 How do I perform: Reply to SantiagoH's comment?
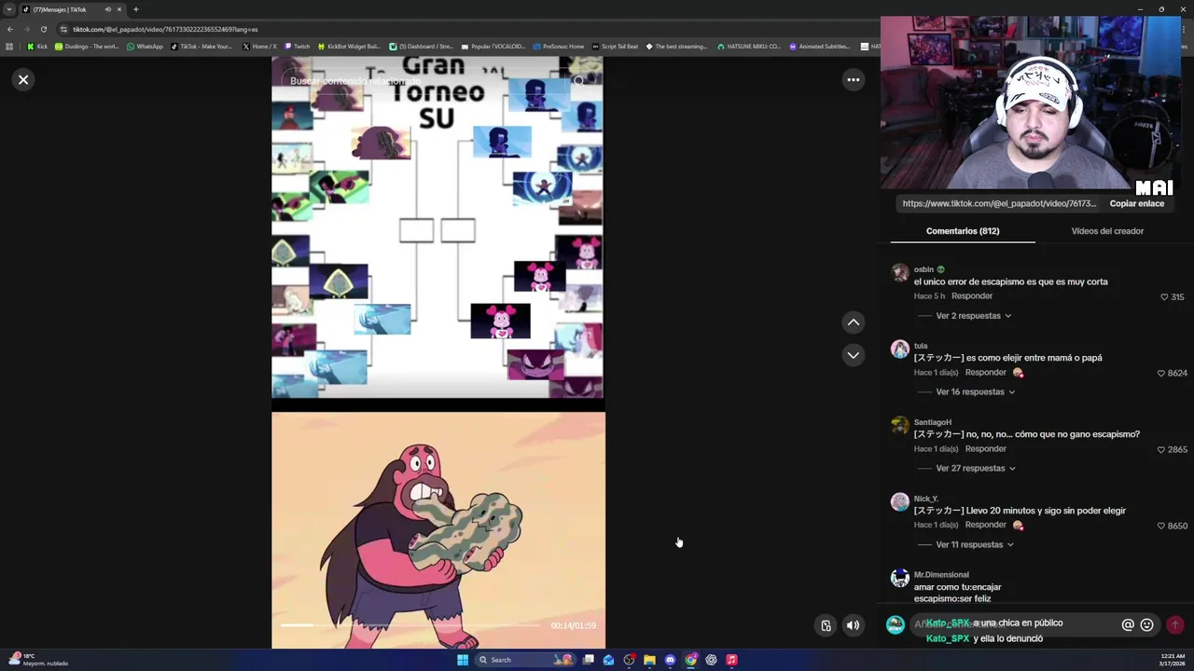pos(985,449)
